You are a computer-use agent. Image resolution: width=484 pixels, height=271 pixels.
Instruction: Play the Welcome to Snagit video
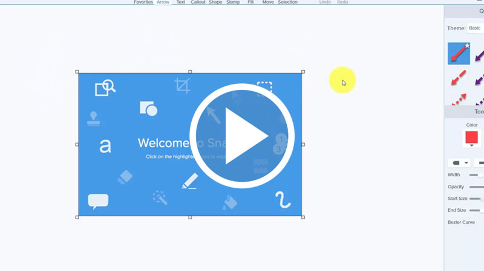(x=242, y=136)
